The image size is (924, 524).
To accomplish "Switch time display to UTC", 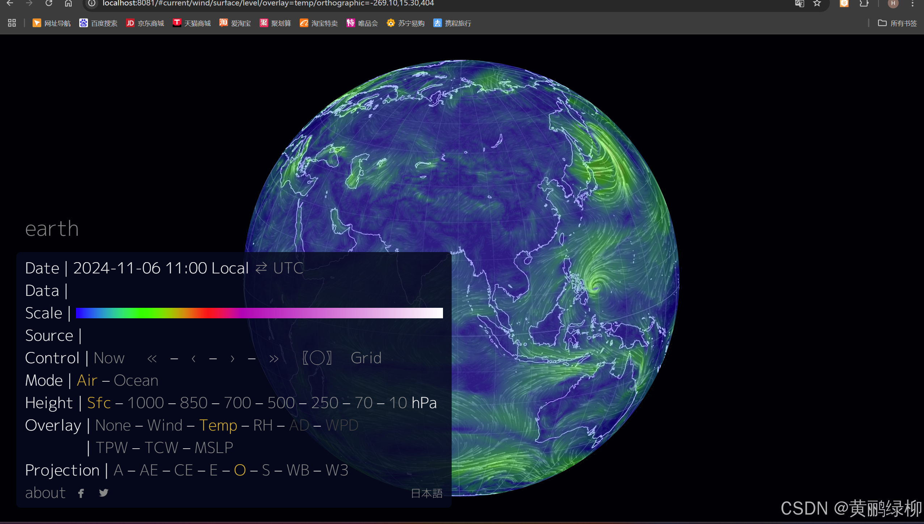I will (x=288, y=268).
